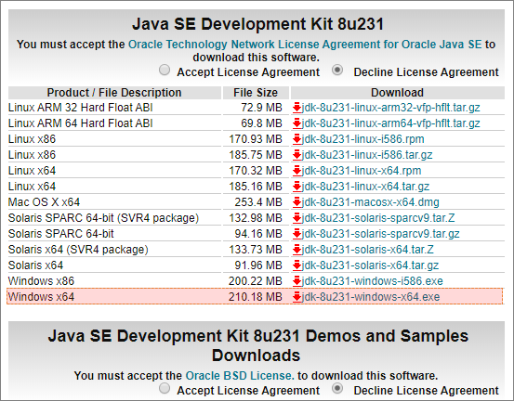
Task: Click the 200.22 MB file size value
Action: point(256,280)
